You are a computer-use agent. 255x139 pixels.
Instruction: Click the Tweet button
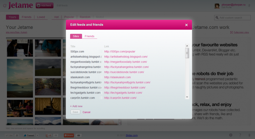coord(29,135)
